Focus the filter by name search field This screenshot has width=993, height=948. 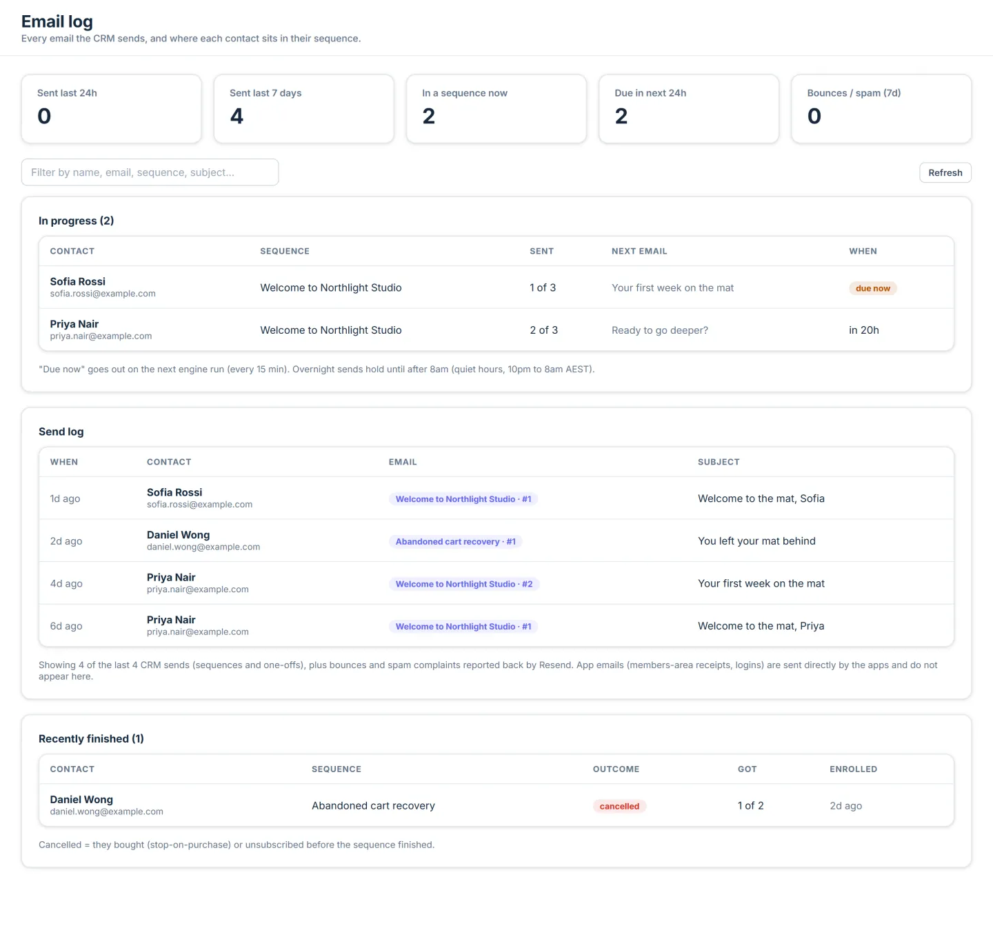tap(150, 172)
